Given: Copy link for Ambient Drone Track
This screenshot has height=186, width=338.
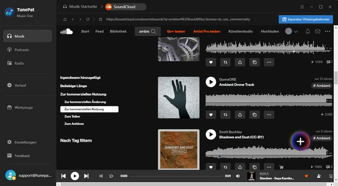Looking at the screenshot, I should click(254, 114).
